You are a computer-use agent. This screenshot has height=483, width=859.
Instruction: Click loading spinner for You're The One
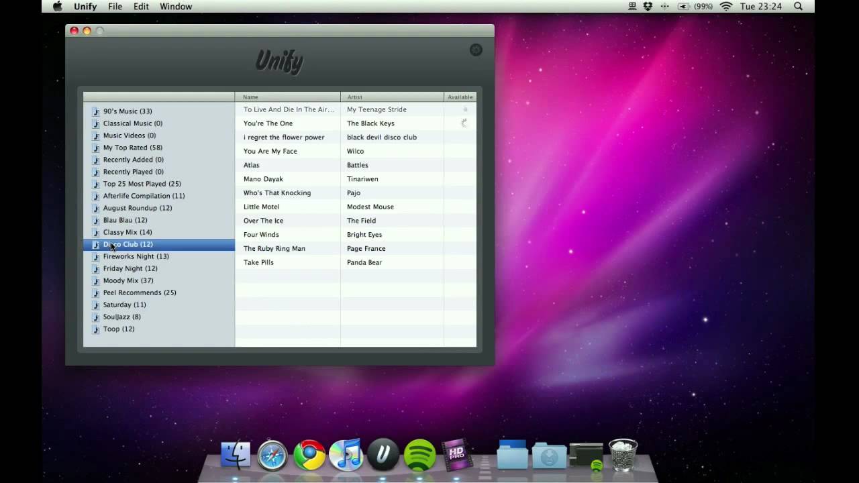pyautogui.click(x=464, y=123)
